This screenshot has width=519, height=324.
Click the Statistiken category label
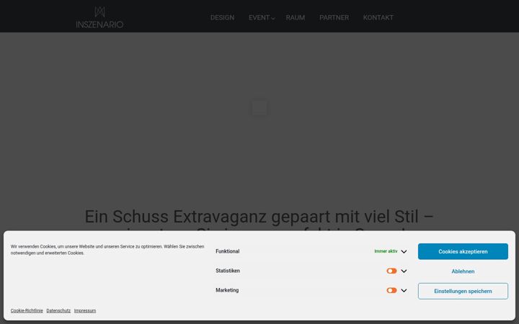pyautogui.click(x=228, y=271)
